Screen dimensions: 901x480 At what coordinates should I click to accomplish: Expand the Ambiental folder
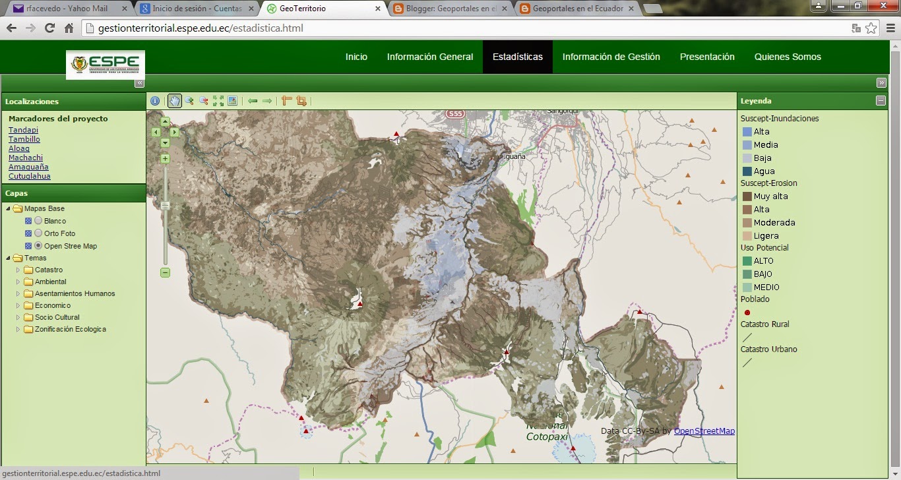tap(18, 282)
